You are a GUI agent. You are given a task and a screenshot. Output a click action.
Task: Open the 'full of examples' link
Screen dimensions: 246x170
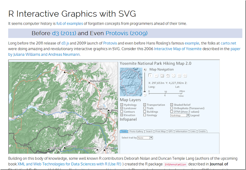click(x=70, y=24)
